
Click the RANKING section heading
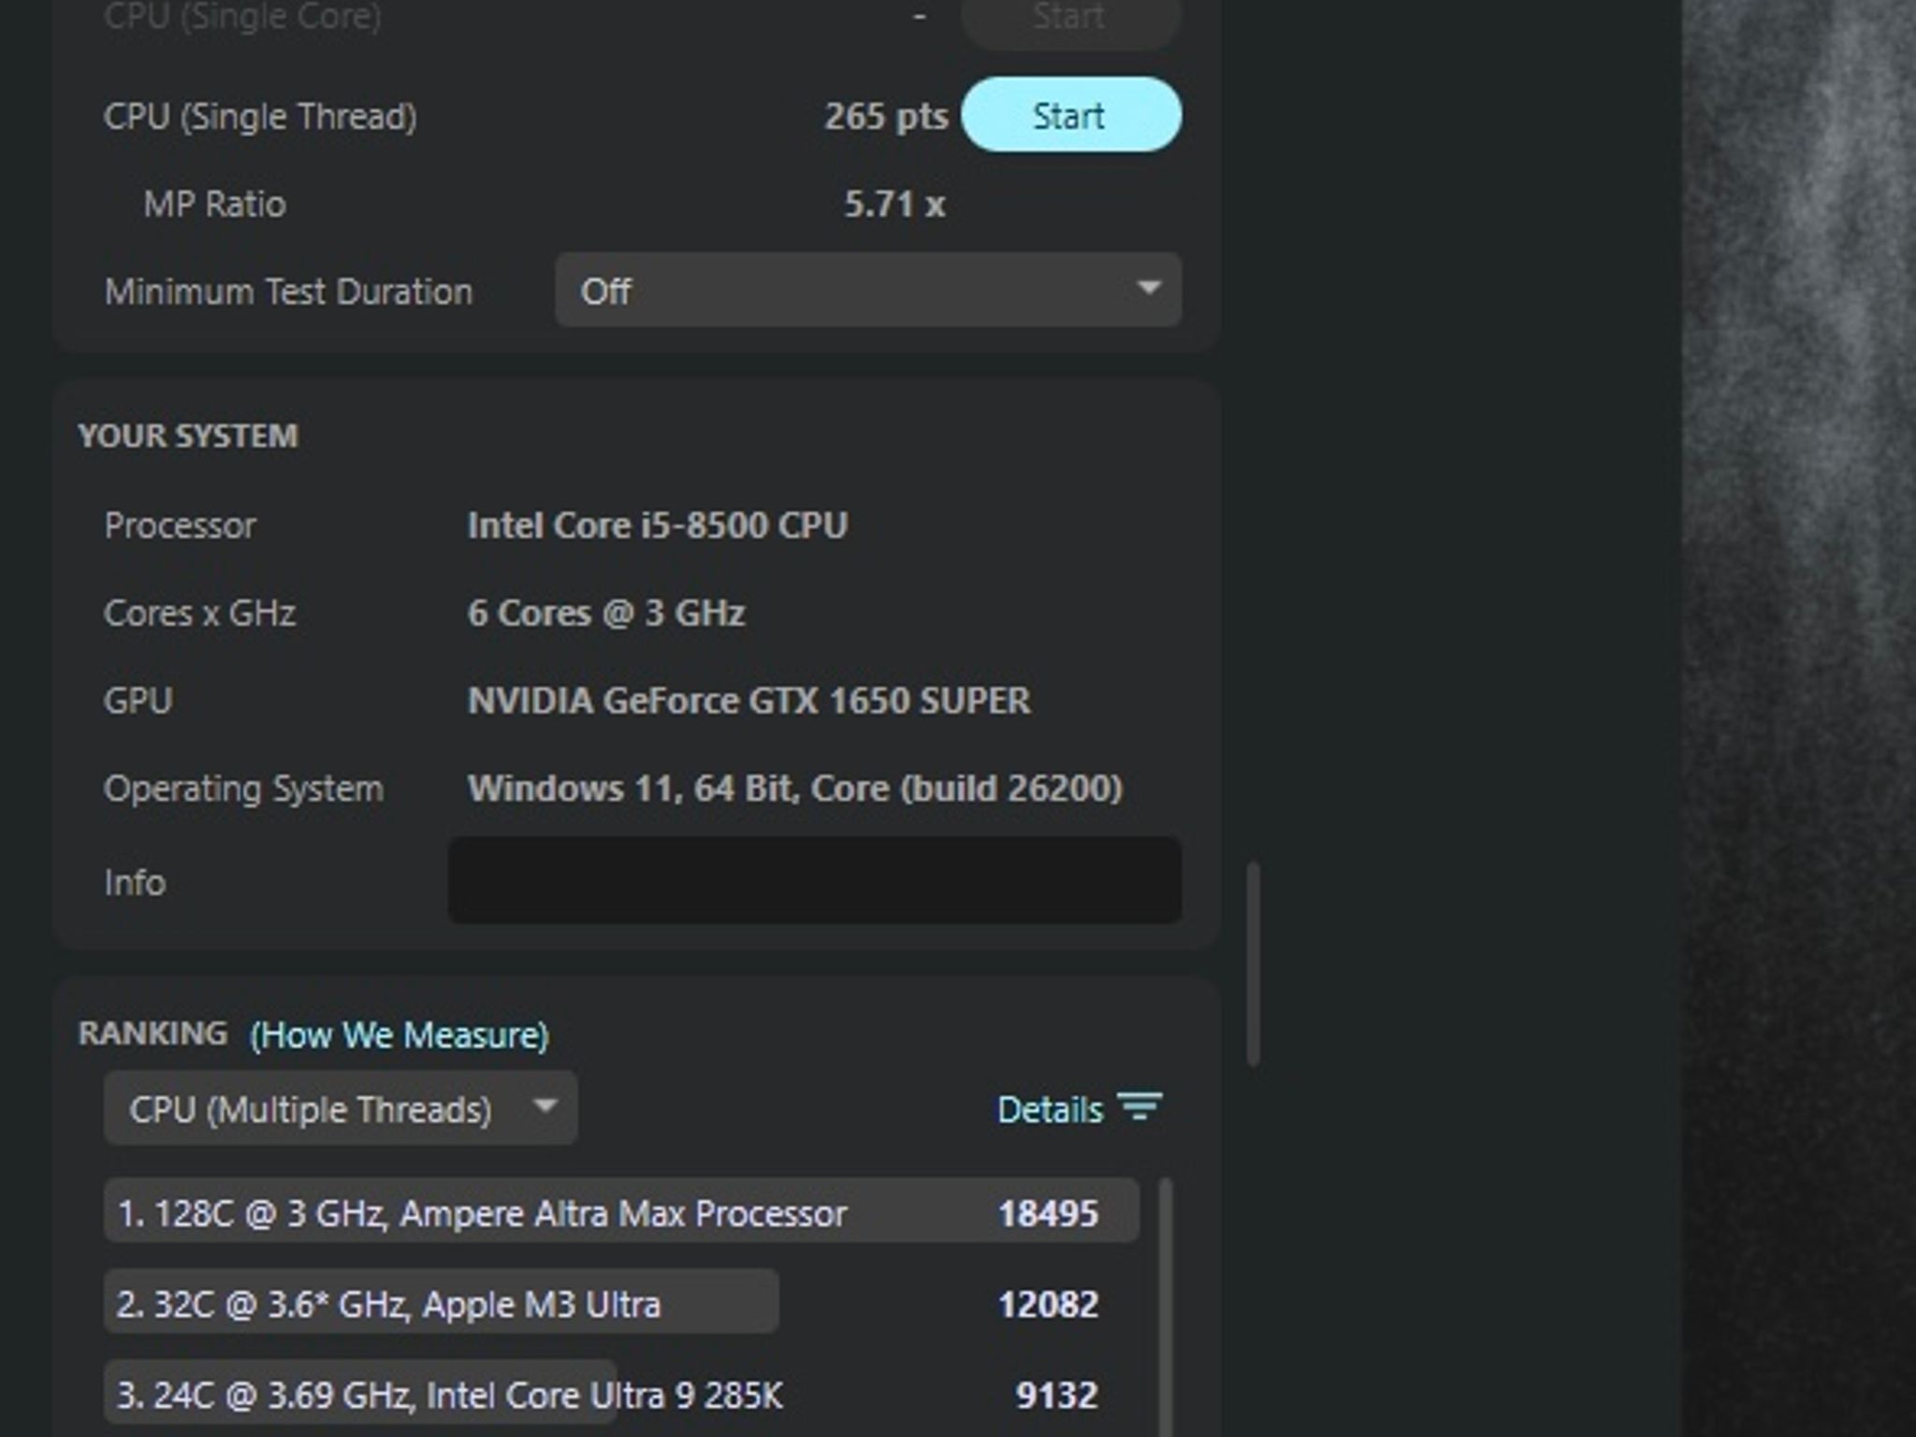click(152, 1033)
